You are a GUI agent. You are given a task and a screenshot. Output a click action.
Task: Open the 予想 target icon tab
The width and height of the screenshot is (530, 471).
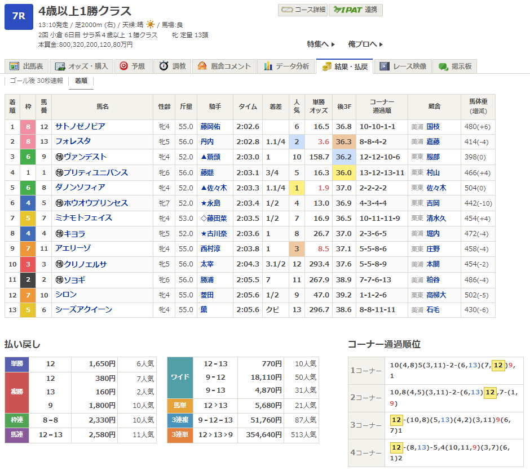pos(124,66)
